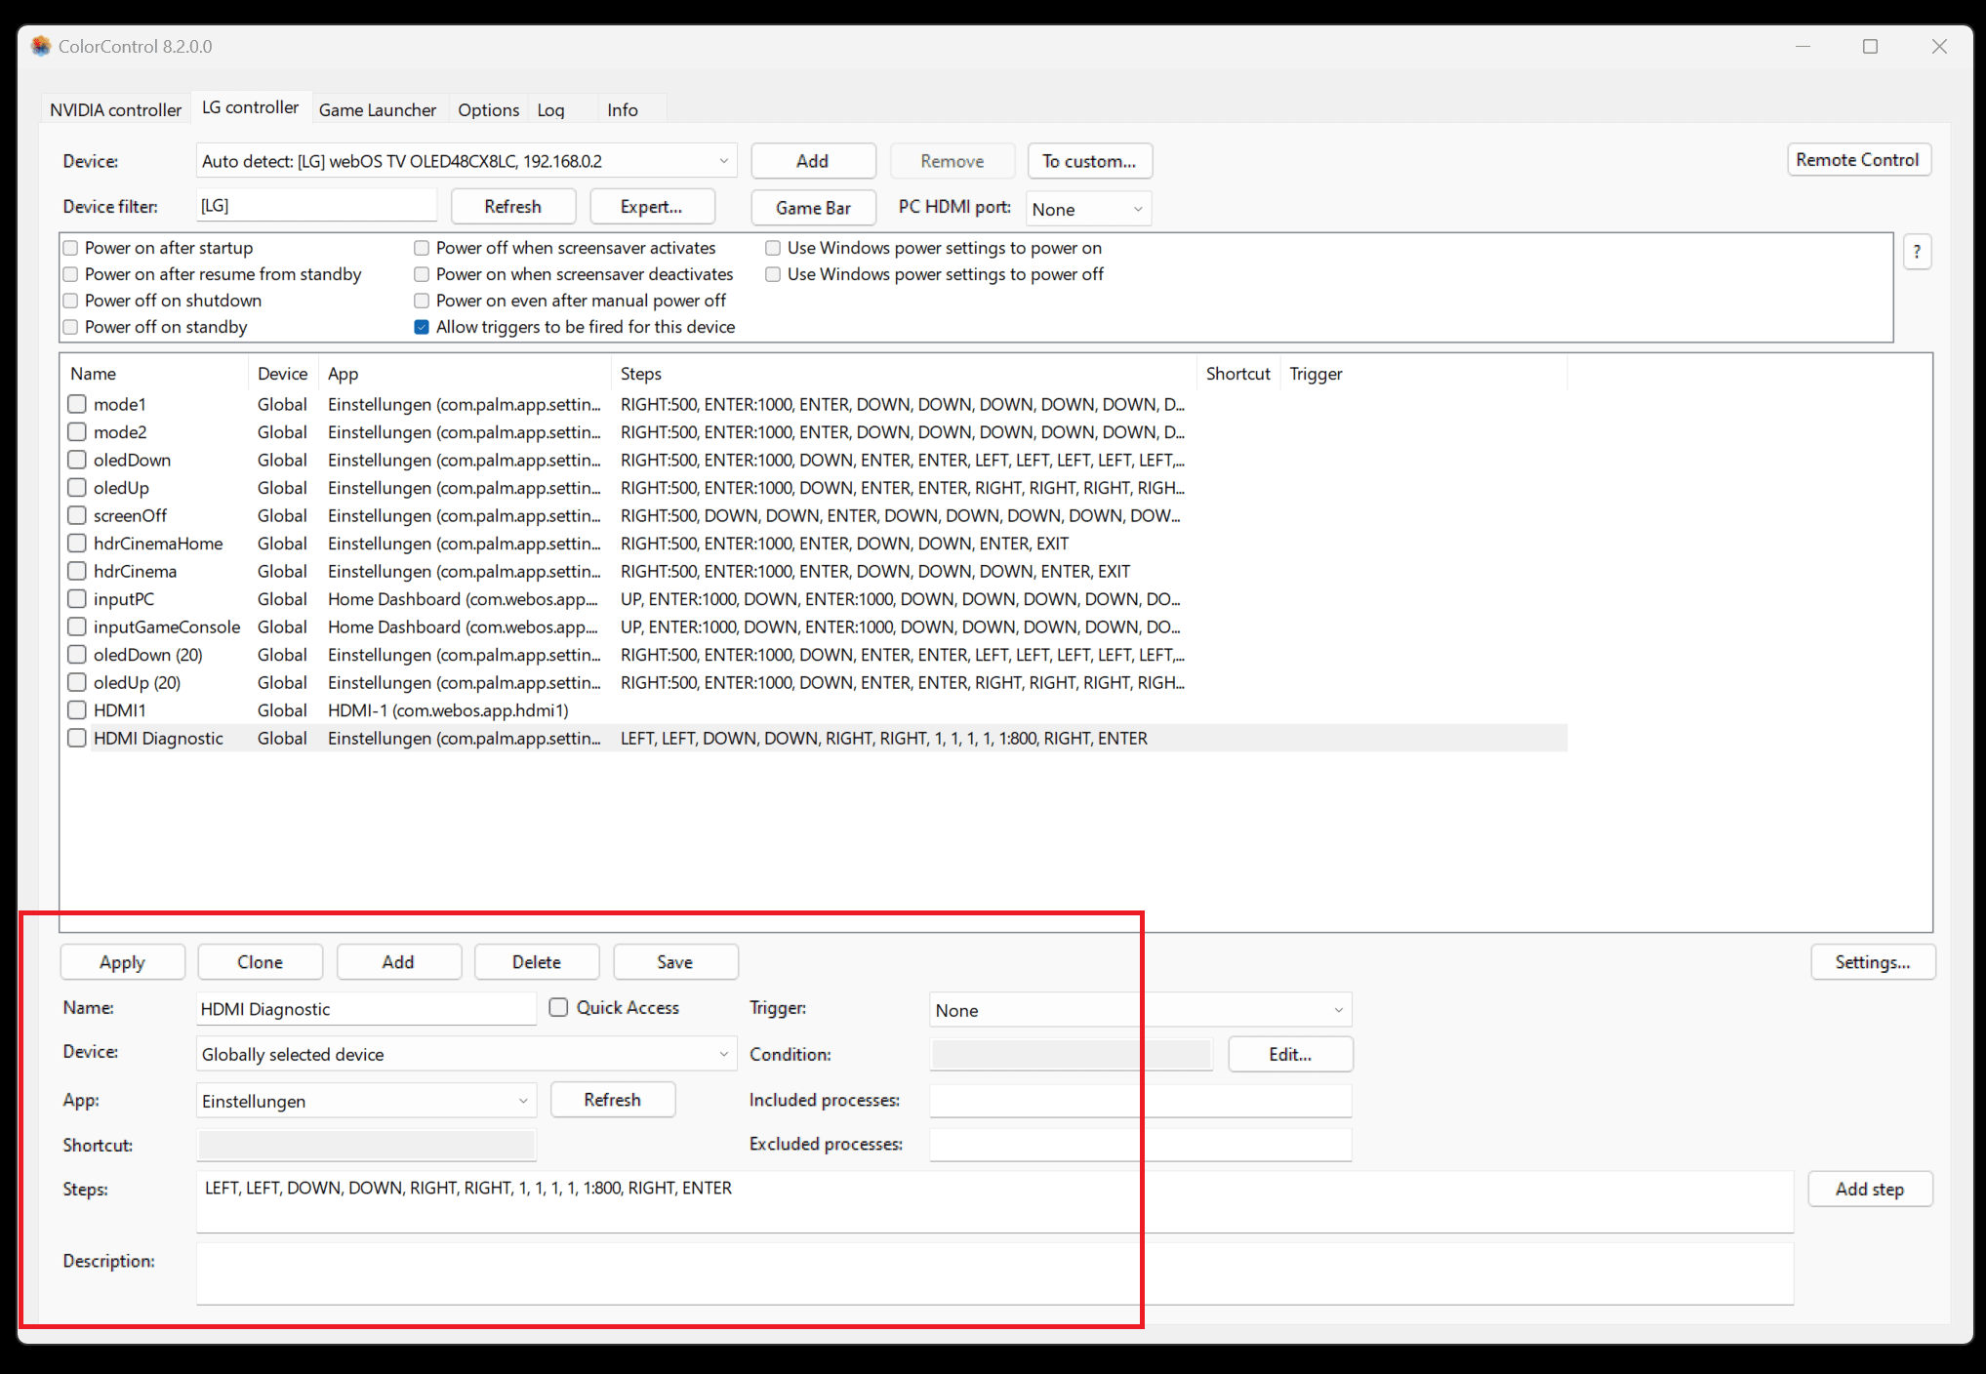Focus the Excluded processes field
Image resolution: width=1986 pixels, height=1374 pixels.
pos(1140,1144)
